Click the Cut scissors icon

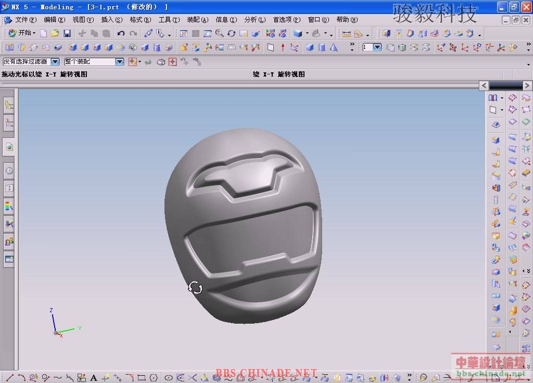tap(82, 33)
